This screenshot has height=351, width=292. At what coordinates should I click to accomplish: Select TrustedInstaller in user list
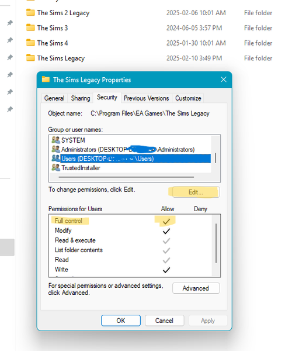(81, 168)
